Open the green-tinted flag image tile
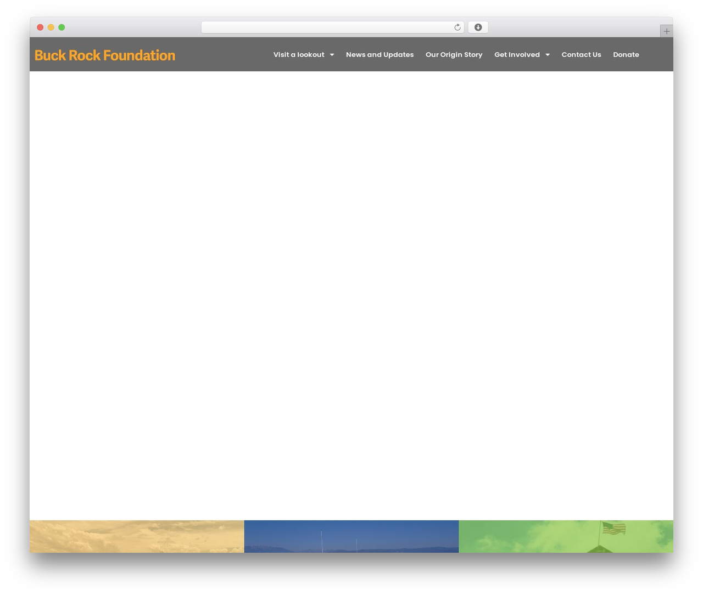703x595 pixels. click(x=566, y=536)
